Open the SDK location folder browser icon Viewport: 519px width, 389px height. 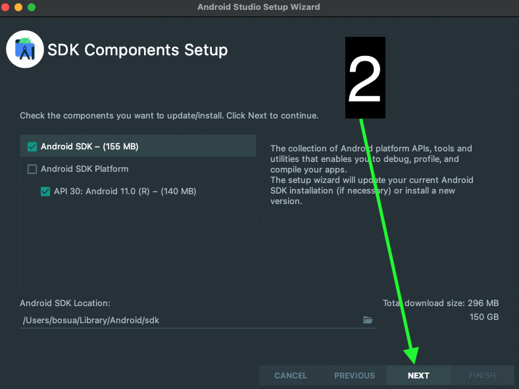click(x=368, y=320)
